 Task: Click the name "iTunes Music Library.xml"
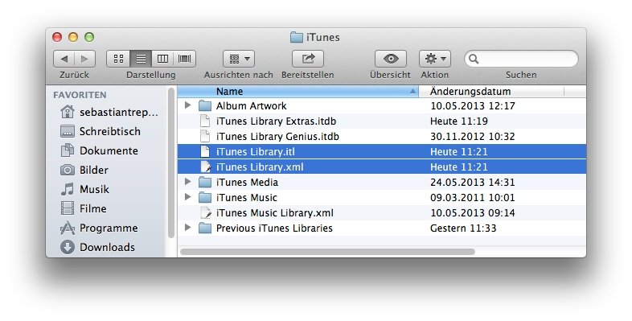click(x=275, y=213)
